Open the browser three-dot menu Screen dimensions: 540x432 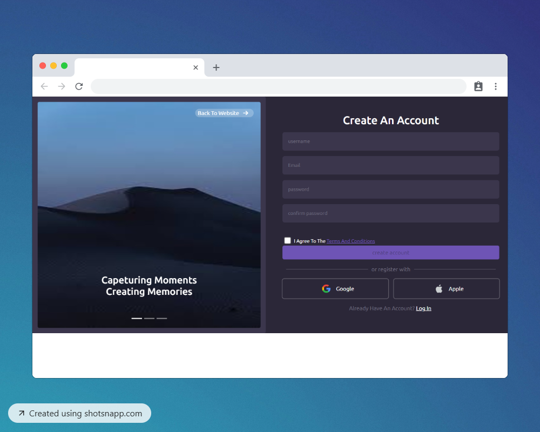(x=495, y=86)
